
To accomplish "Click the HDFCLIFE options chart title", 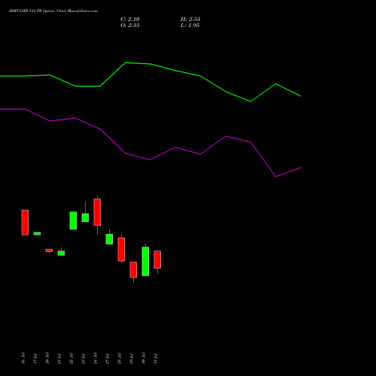I will 53,11.
